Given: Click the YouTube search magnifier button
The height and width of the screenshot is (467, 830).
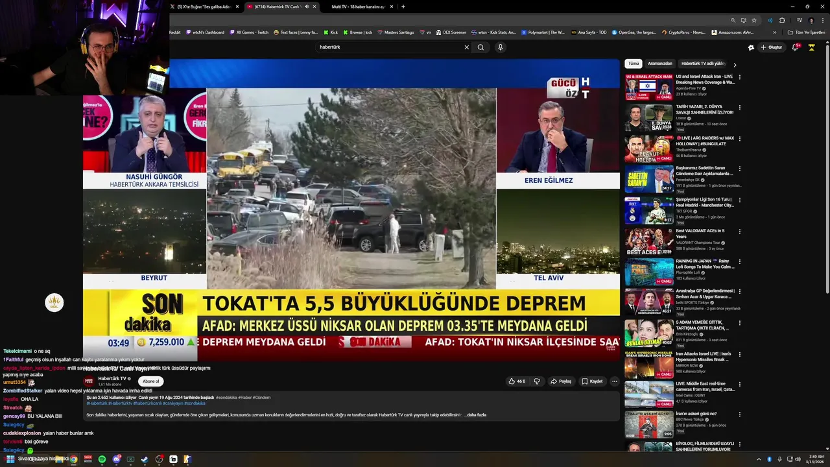Looking at the screenshot, I should (x=480, y=47).
